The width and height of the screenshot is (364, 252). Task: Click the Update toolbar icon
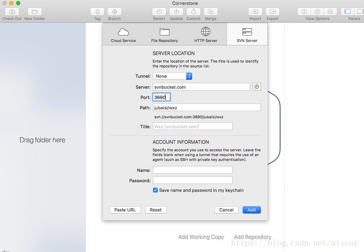click(x=176, y=11)
